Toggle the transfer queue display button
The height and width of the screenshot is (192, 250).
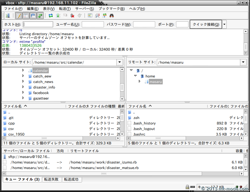pos(40,16)
